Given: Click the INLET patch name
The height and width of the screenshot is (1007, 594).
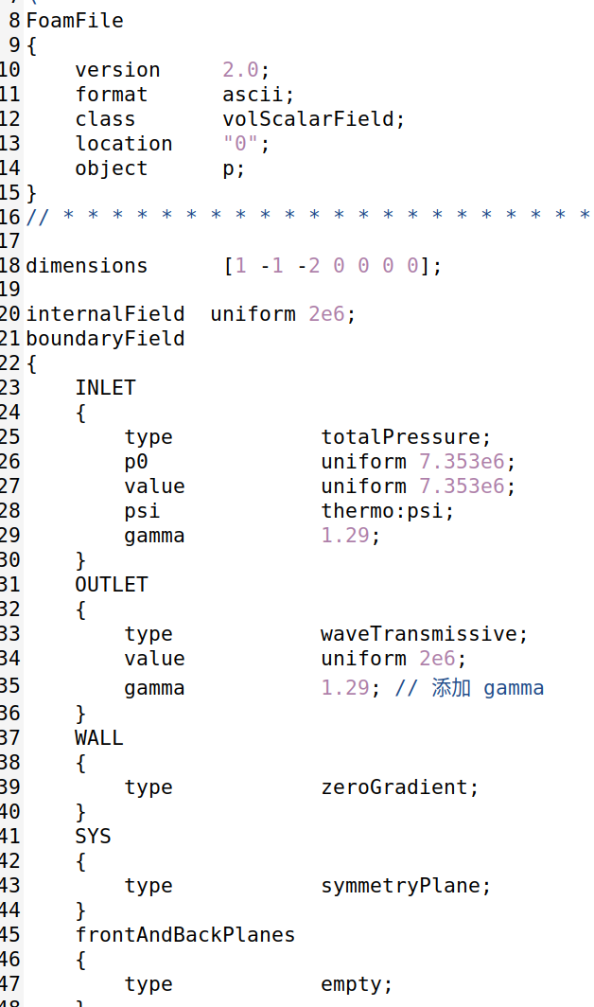Looking at the screenshot, I should (105, 388).
